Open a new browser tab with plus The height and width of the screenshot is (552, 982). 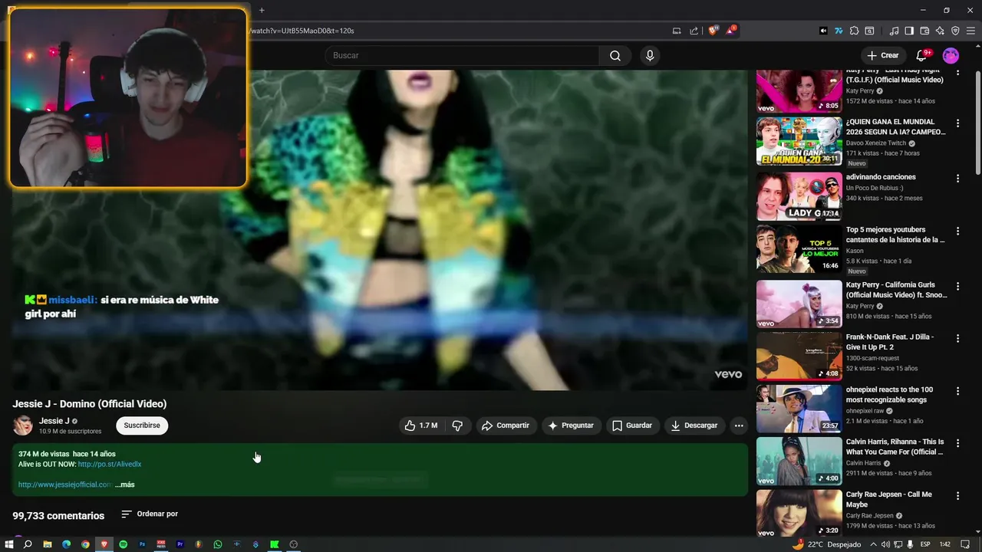pos(262,10)
